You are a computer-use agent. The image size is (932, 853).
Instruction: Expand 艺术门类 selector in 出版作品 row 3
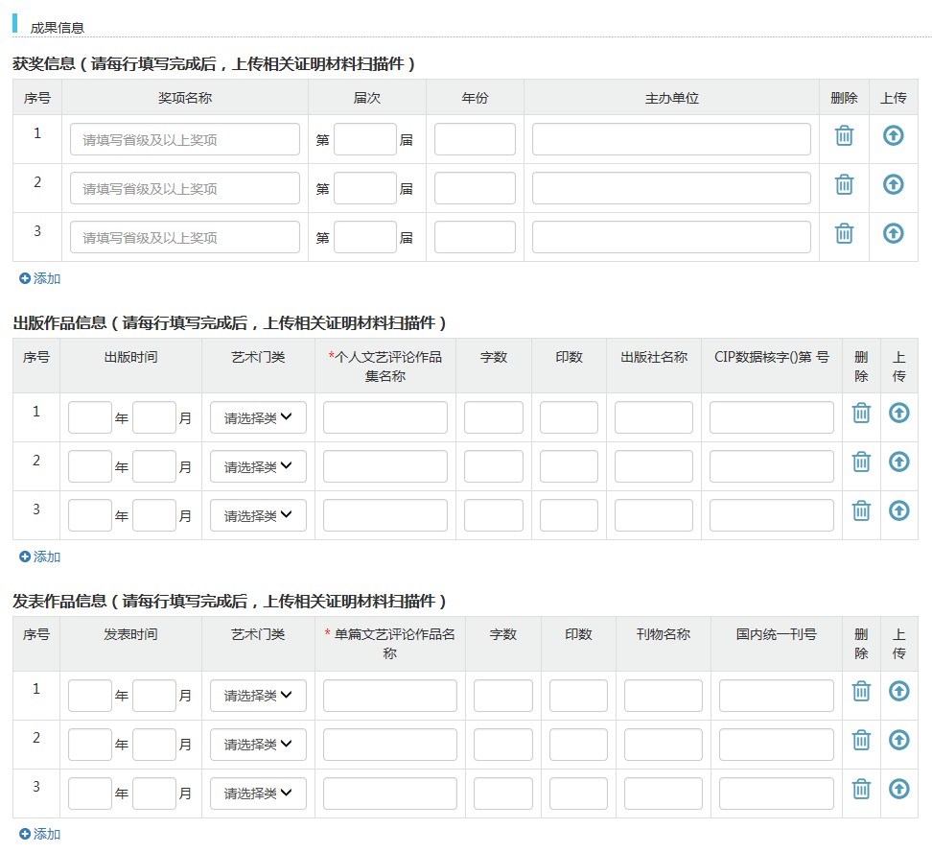pos(258,515)
